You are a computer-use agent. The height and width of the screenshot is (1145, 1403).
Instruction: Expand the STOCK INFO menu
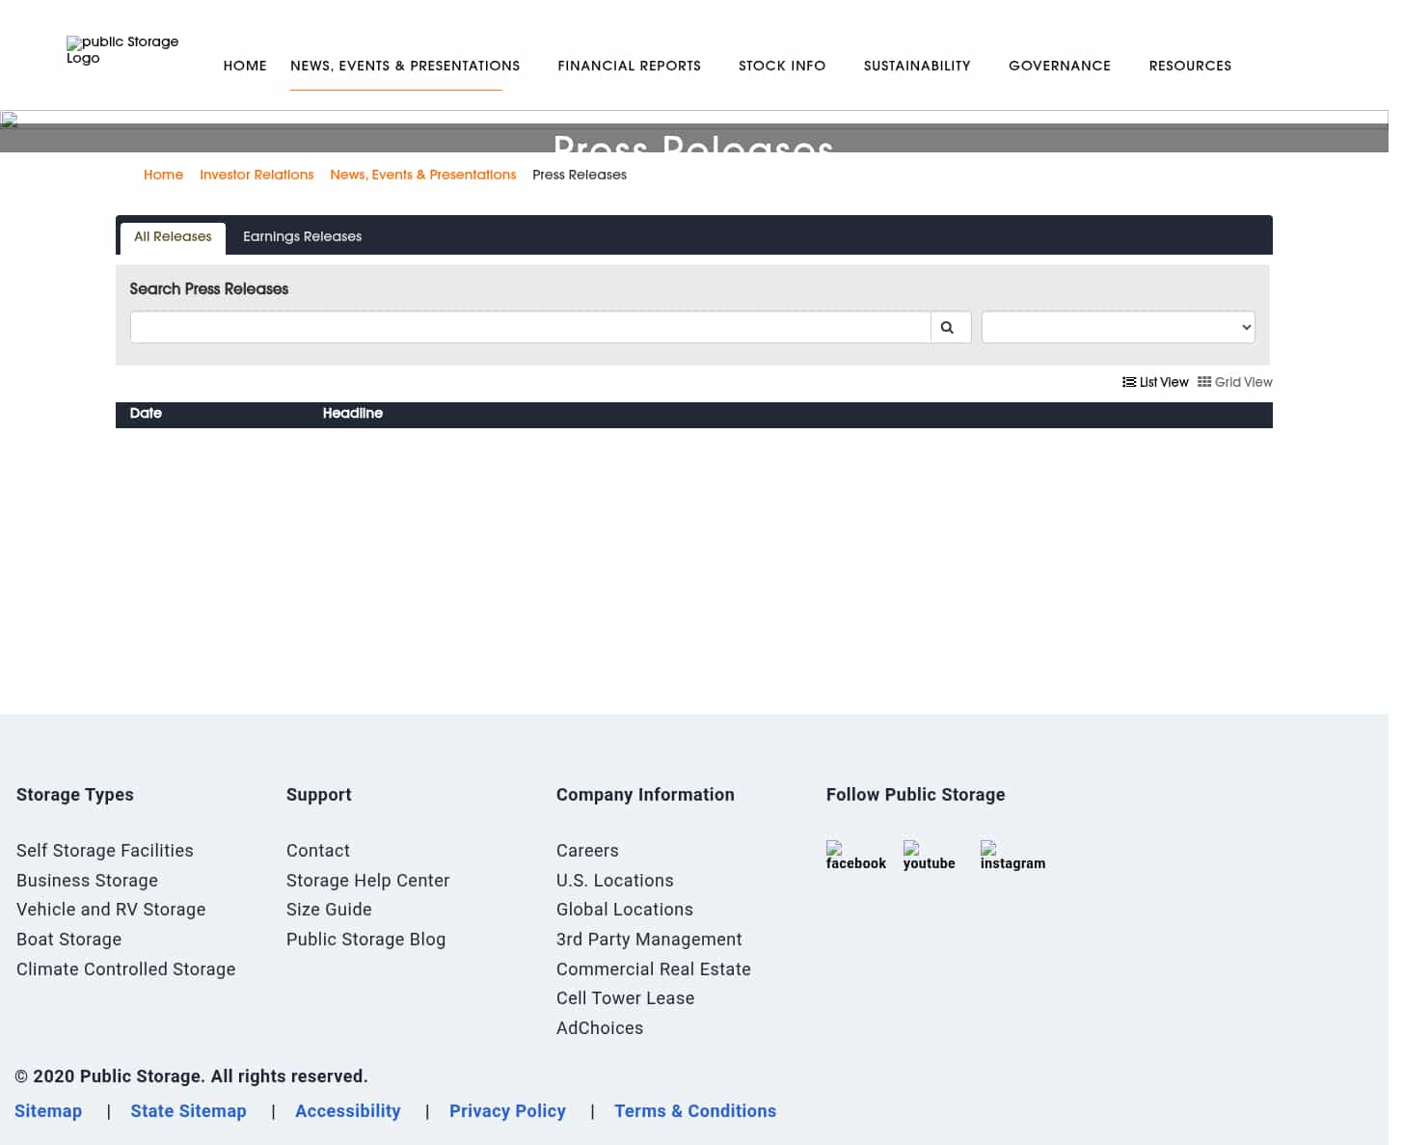(x=782, y=66)
